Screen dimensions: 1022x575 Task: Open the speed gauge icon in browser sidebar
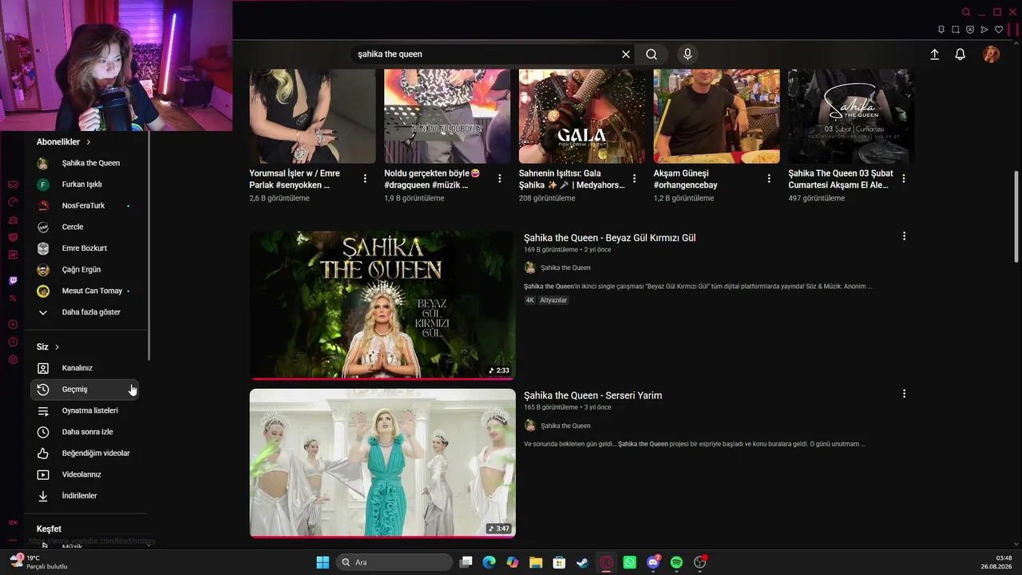coord(13,202)
